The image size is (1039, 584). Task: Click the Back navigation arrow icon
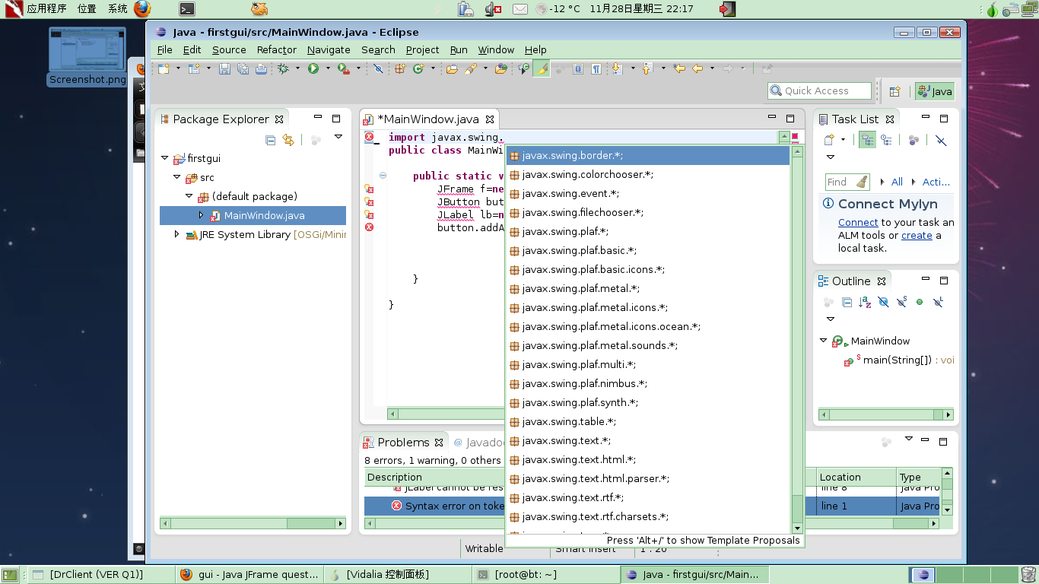697,68
